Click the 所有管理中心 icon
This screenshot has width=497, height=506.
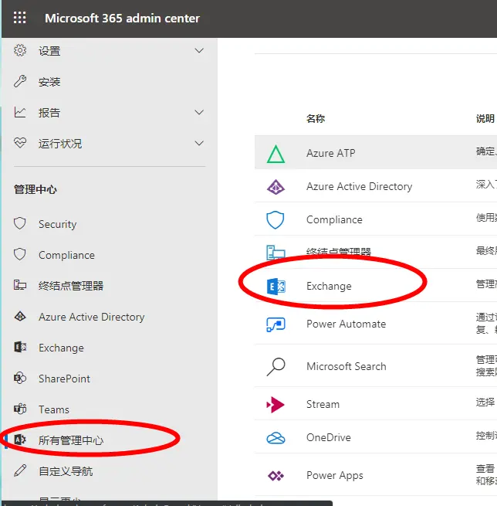(20, 440)
